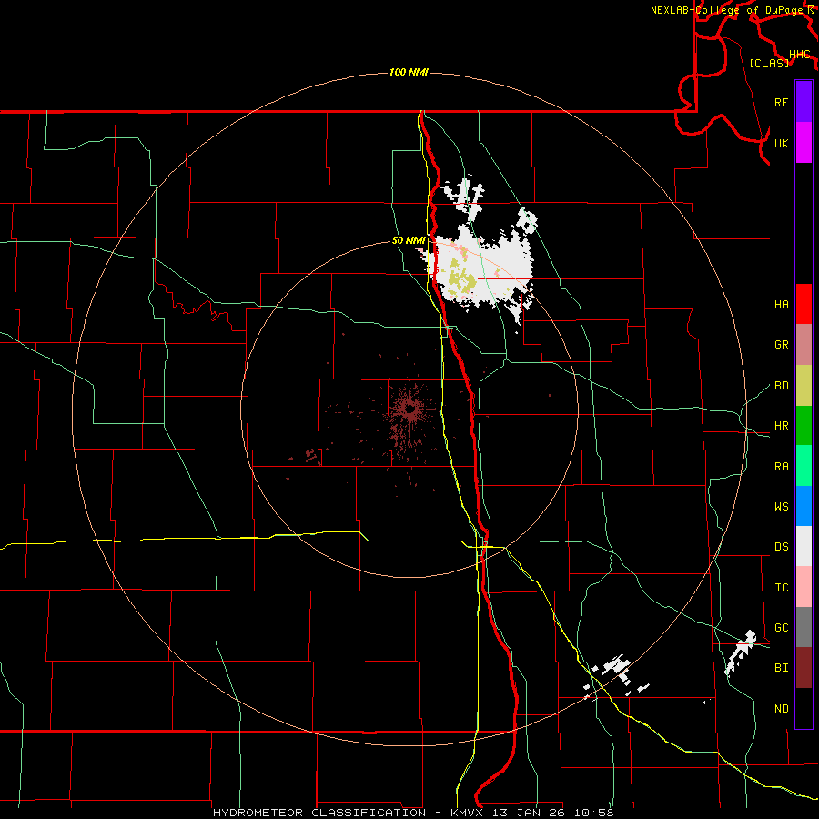Viewport: 819px width, 819px height.
Task: Click the IC legend label
Action: tap(781, 588)
